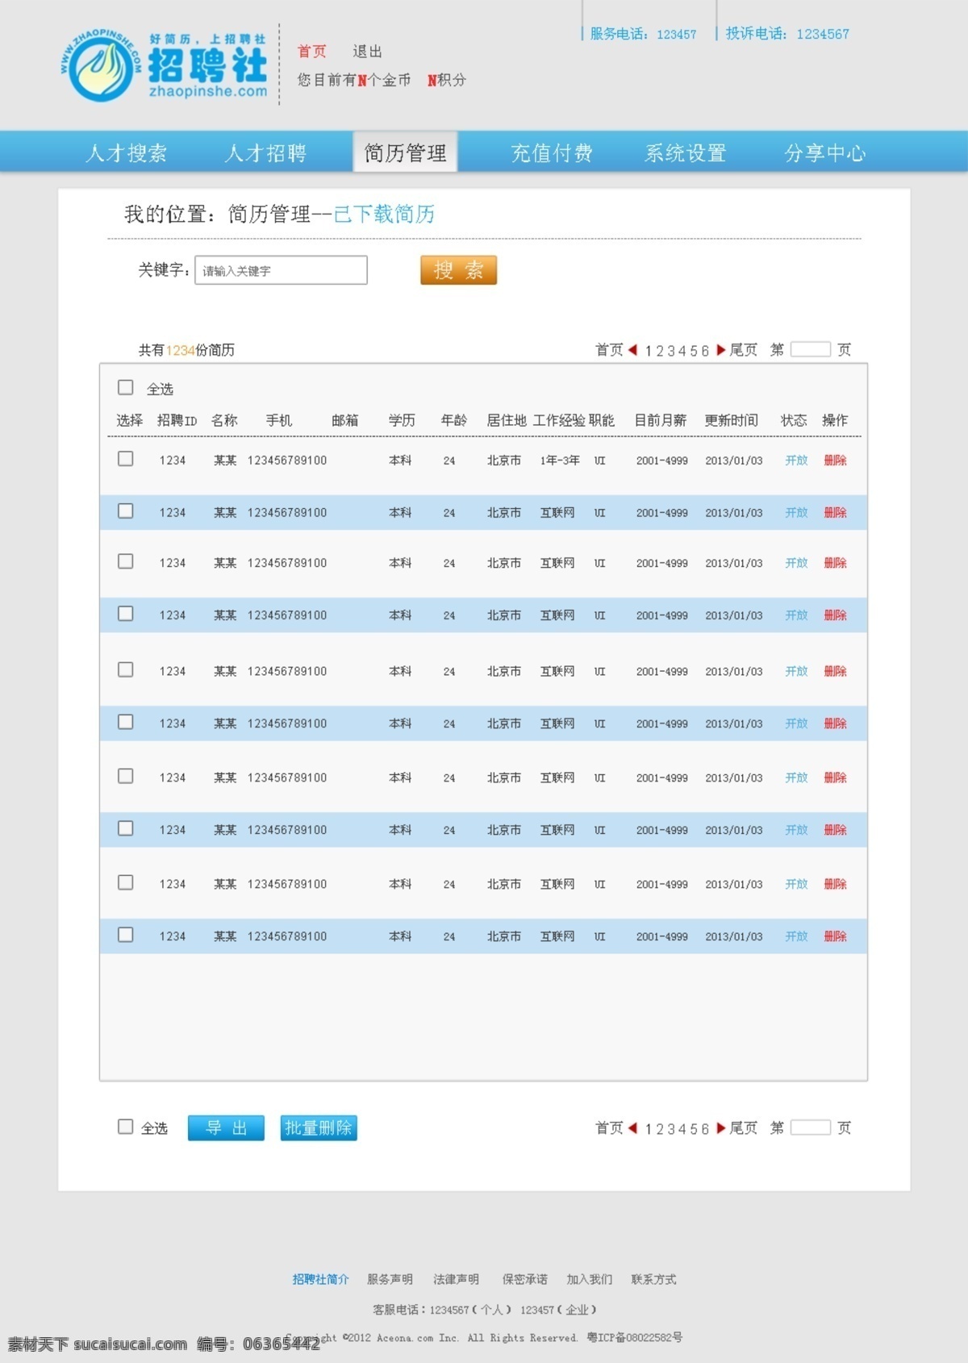The height and width of the screenshot is (1363, 968).
Task: Click 首页 in the bottom pagination
Action: click(x=609, y=1128)
